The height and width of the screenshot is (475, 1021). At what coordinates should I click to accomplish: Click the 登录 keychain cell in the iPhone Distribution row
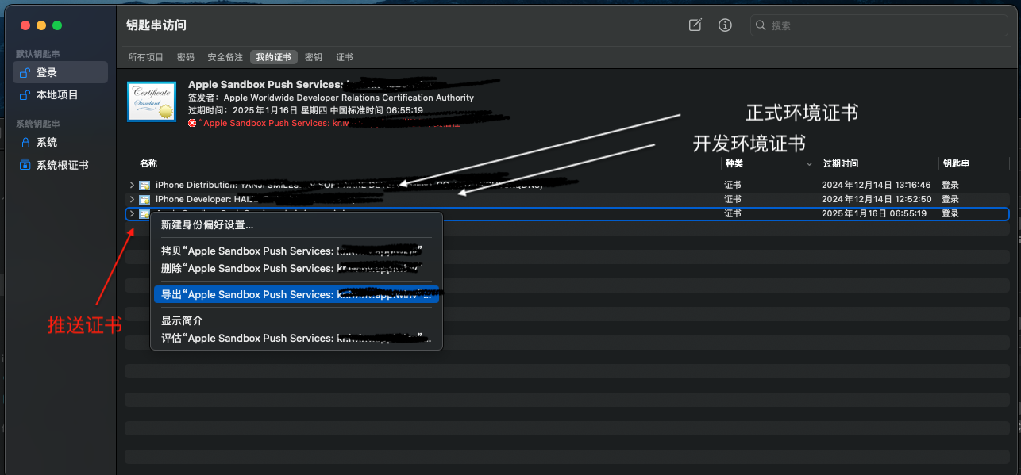coord(950,185)
